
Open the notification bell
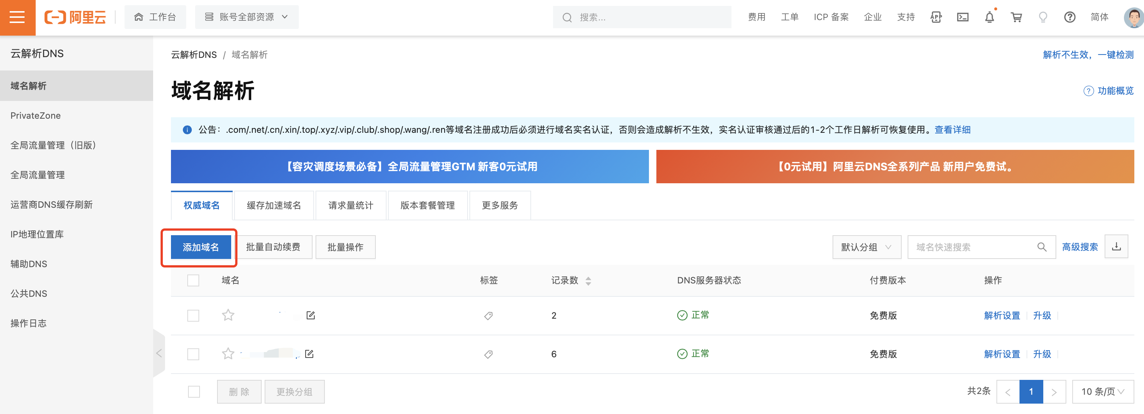[x=989, y=17]
